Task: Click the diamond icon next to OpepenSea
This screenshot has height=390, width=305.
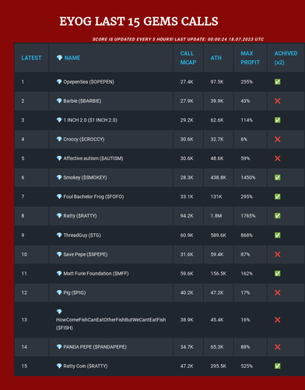Action: click(59, 82)
